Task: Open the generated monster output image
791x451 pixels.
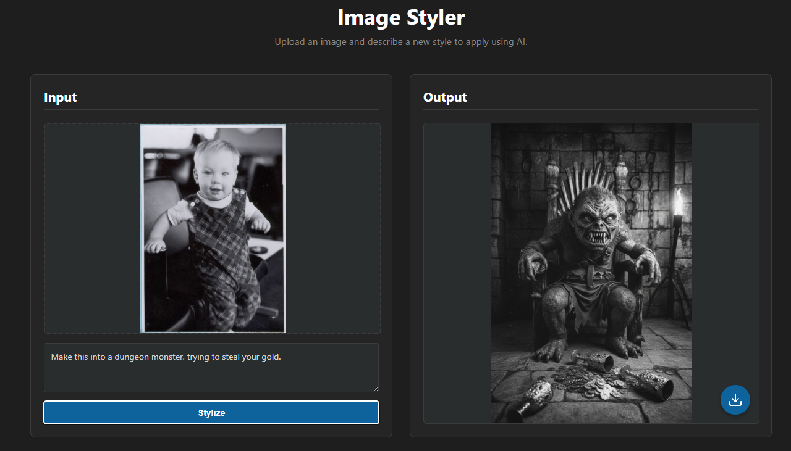Action: coord(591,273)
